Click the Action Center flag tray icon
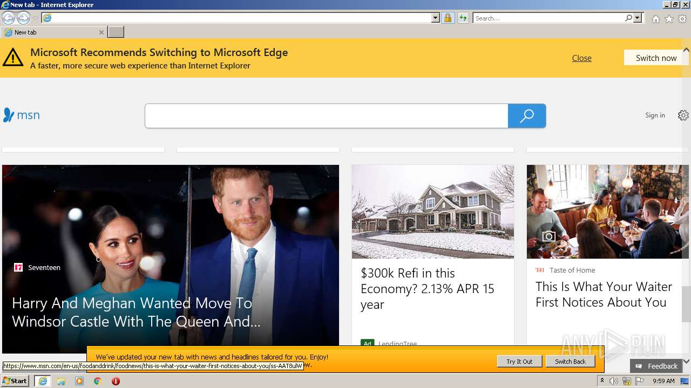 (x=640, y=381)
